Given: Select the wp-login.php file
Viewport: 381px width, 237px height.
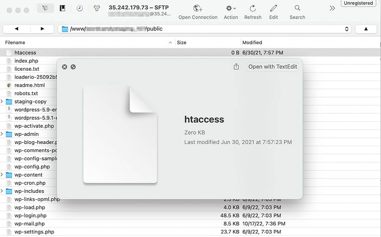Looking at the screenshot, I should (x=30, y=216).
